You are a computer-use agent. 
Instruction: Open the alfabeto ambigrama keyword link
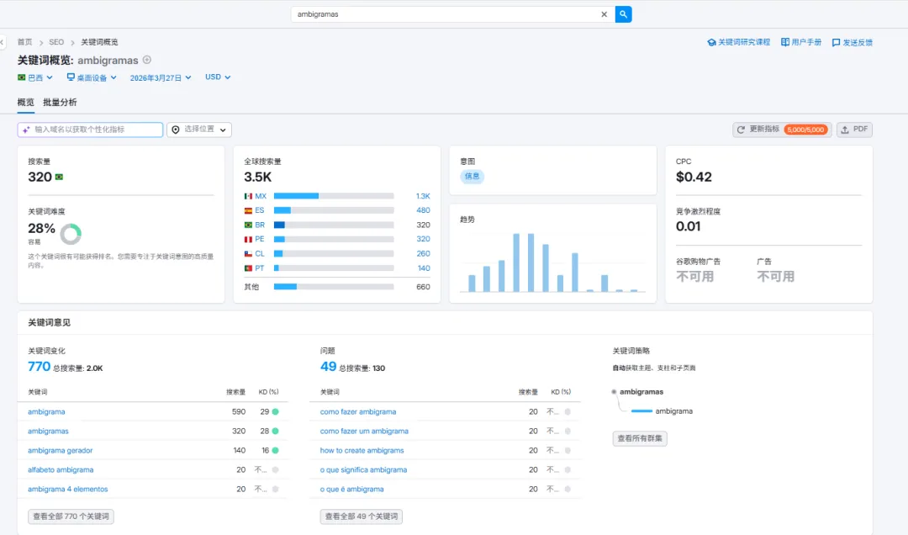(61, 469)
